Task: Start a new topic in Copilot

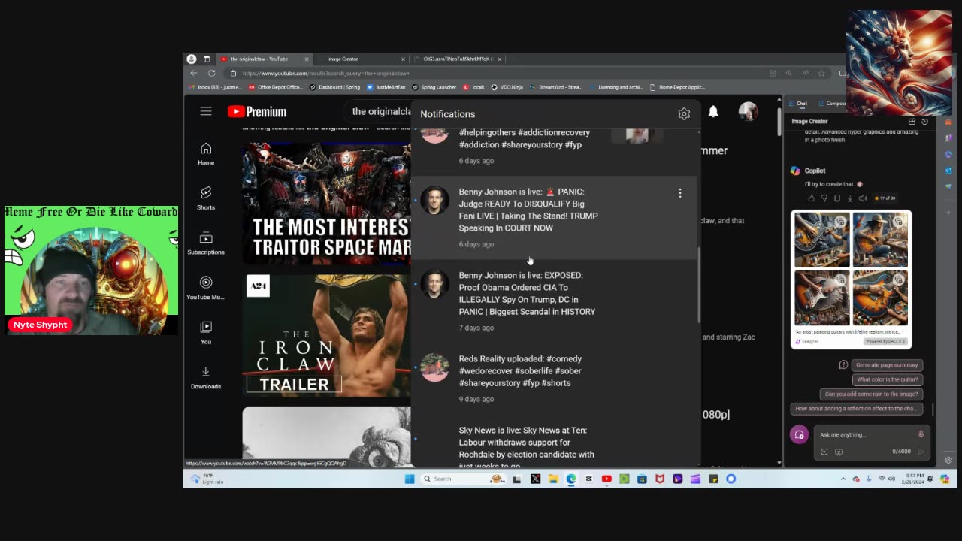Action: tap(799, 434)
